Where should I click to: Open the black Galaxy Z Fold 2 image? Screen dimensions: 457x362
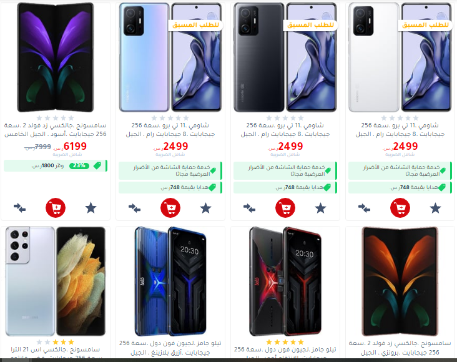56,57
